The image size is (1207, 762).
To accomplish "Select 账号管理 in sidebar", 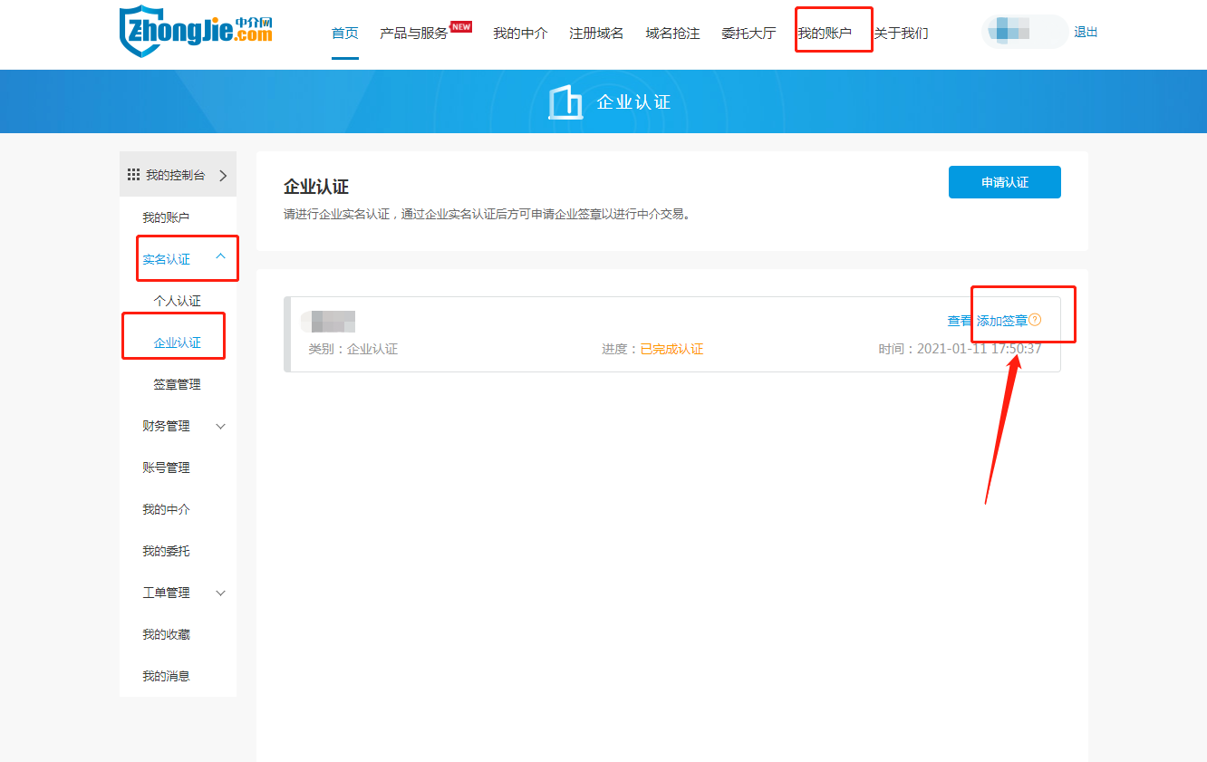I will [x=166, y=468].
